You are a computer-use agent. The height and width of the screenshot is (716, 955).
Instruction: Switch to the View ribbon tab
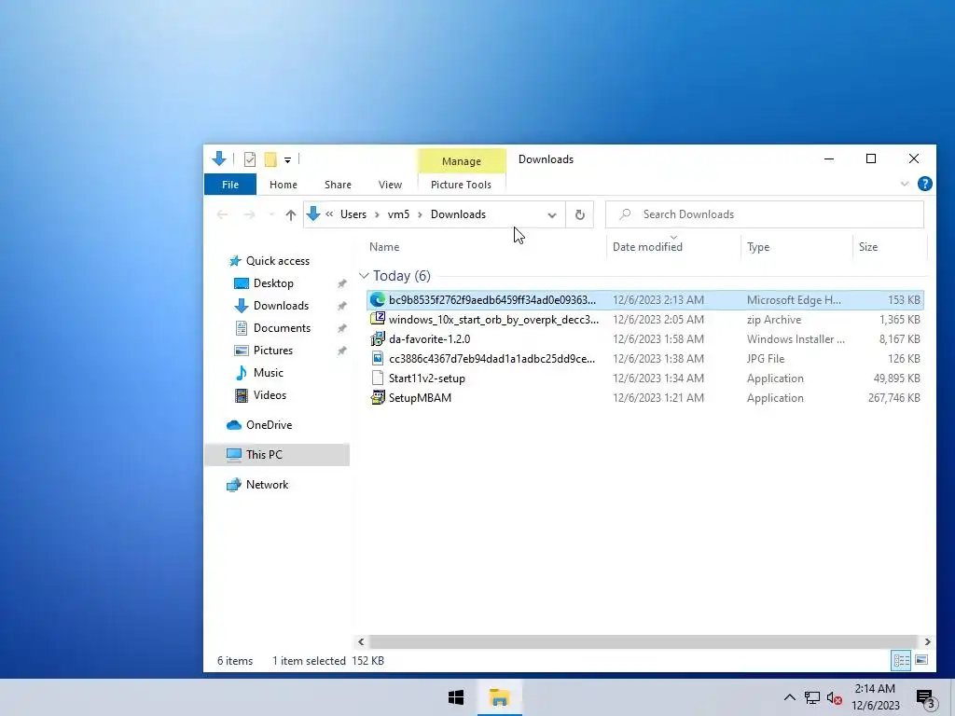(390, 185)
